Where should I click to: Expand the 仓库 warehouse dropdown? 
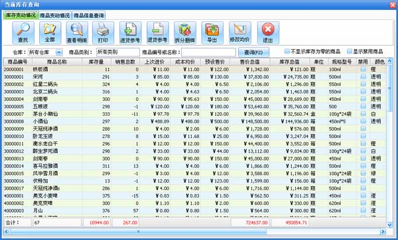(58, 52)
